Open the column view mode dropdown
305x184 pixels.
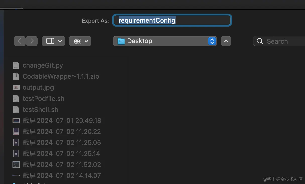53,41
